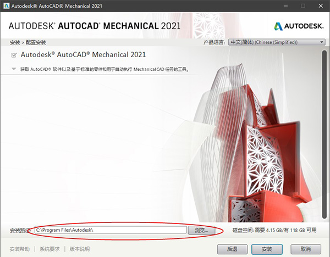
Task: Open the 产品语言 language dropdown
Action: pos(277,42)
